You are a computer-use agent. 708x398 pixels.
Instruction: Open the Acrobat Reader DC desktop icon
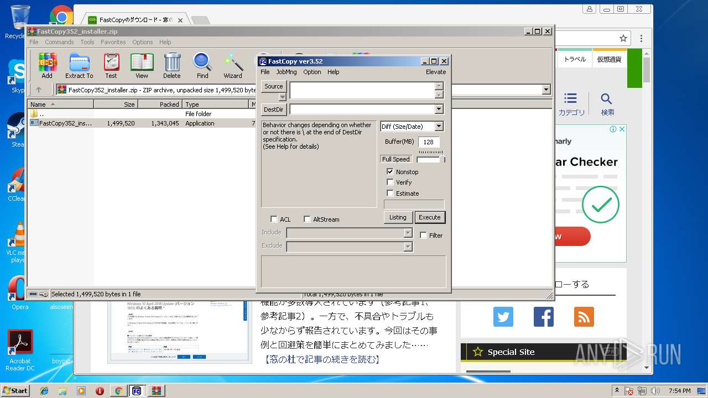pos(20,350)
